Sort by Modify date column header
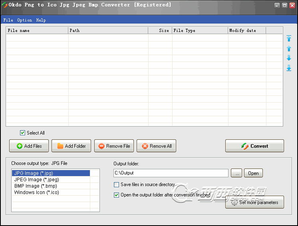 click(247, 31)
